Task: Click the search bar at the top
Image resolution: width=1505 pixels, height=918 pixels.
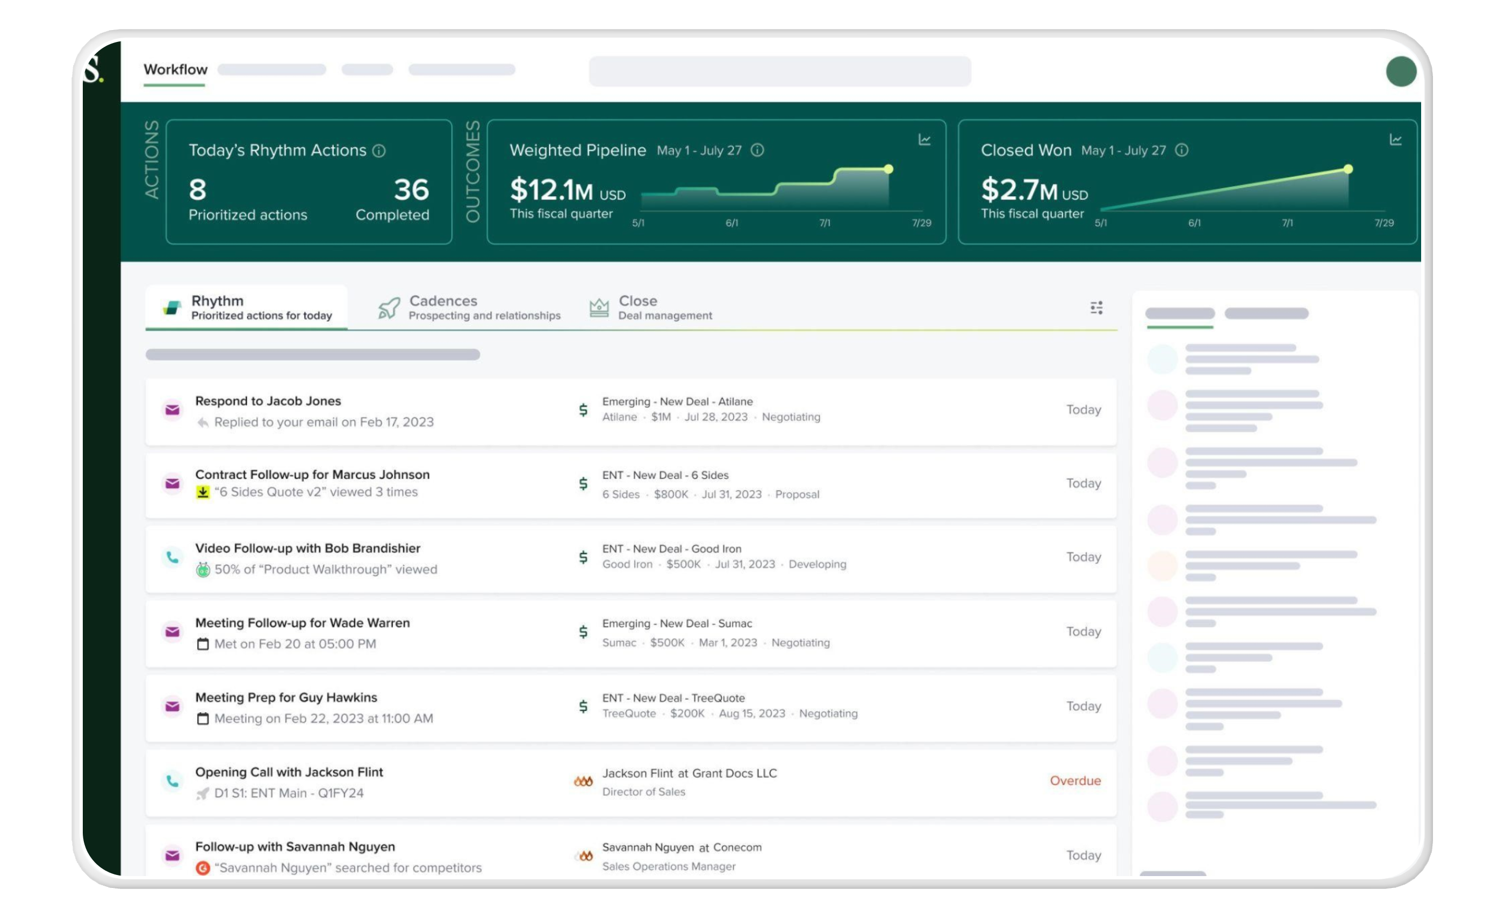Action: click(779, 71)
